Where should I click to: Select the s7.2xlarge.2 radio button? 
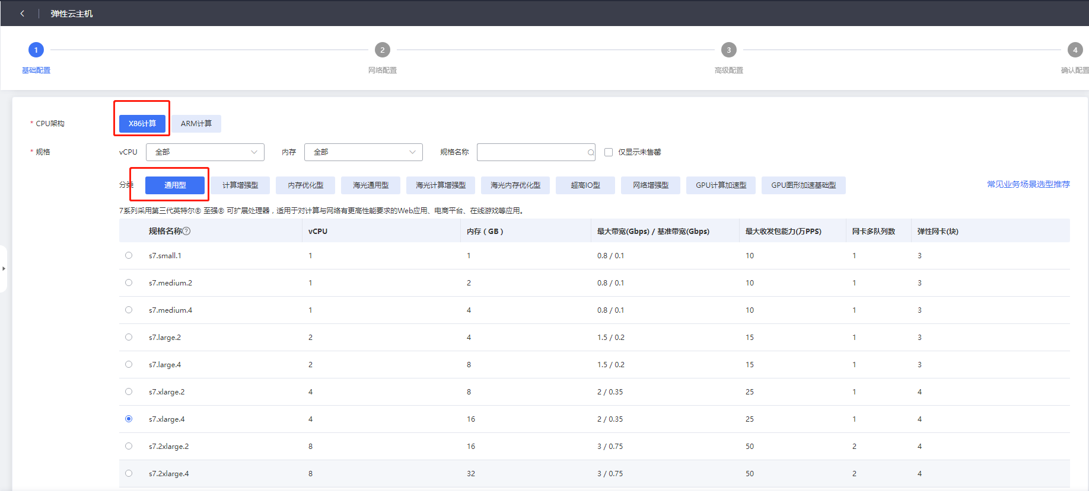(x=129, y=446)
